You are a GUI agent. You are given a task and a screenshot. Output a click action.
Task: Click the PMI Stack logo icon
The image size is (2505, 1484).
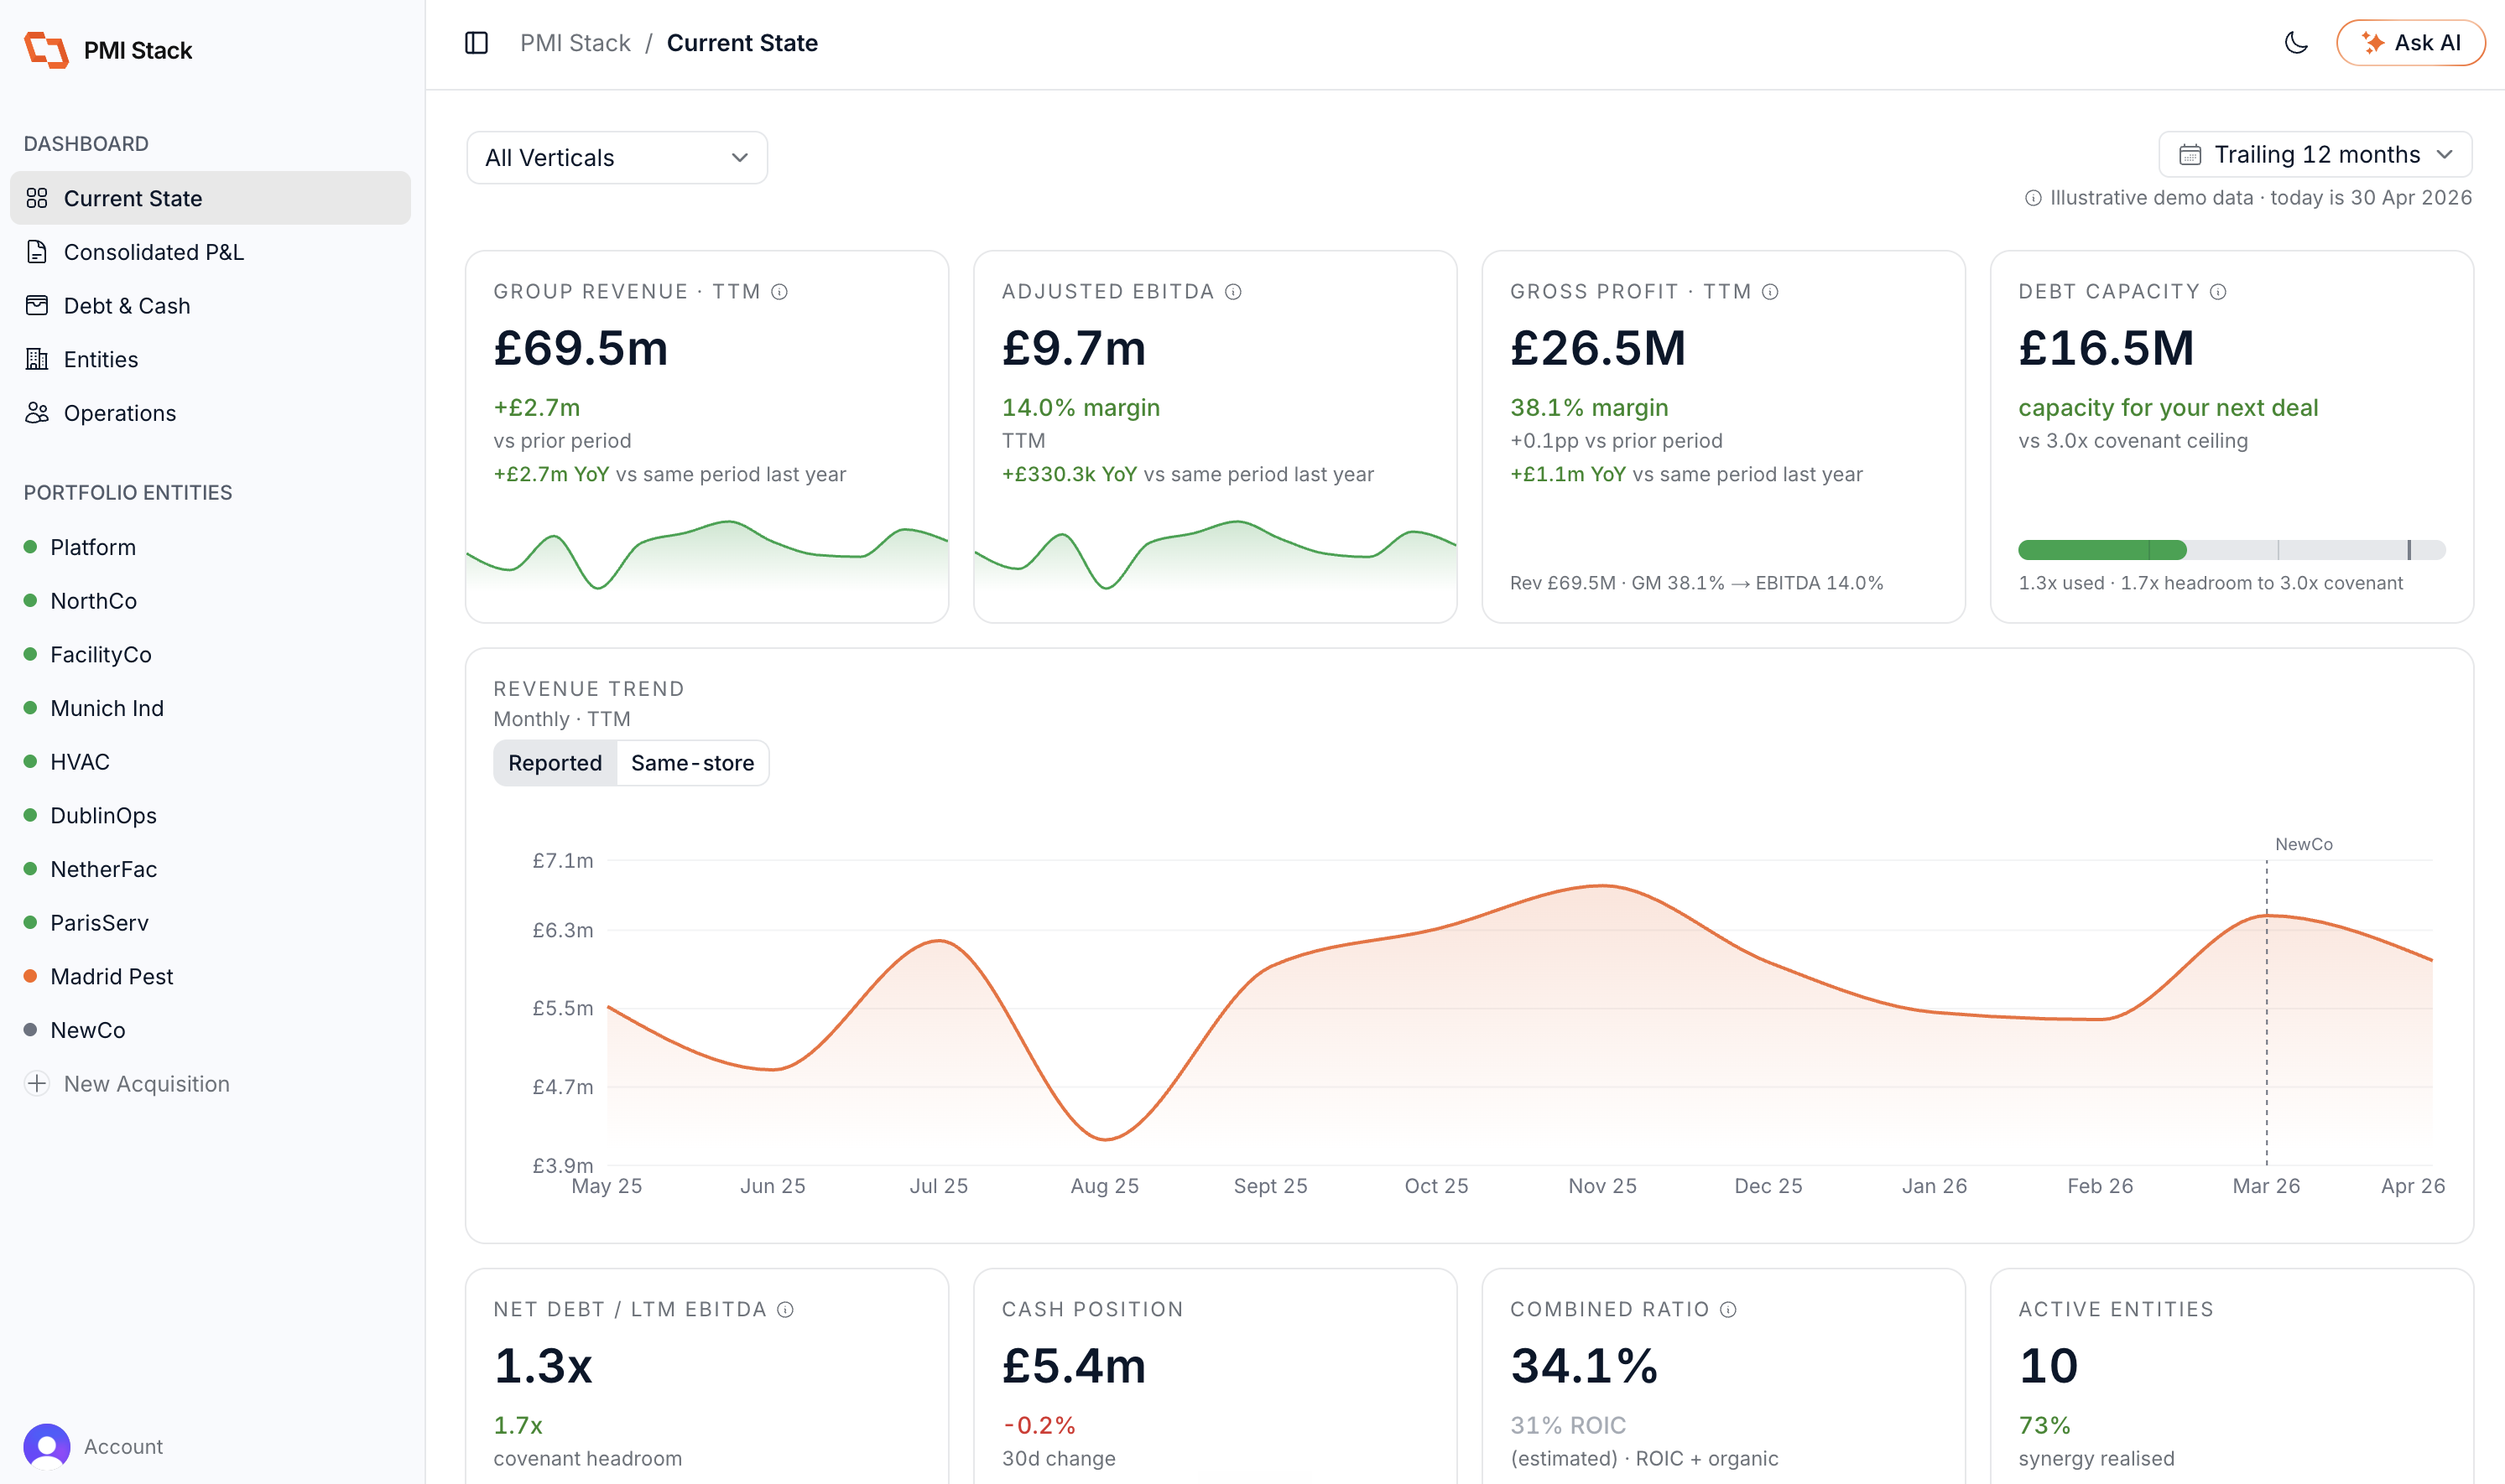click(46, 50)
